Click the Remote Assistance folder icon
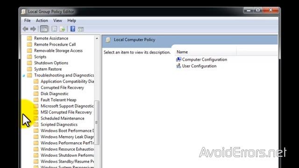This screenshot has height=168, width=299. click(29, 38)
